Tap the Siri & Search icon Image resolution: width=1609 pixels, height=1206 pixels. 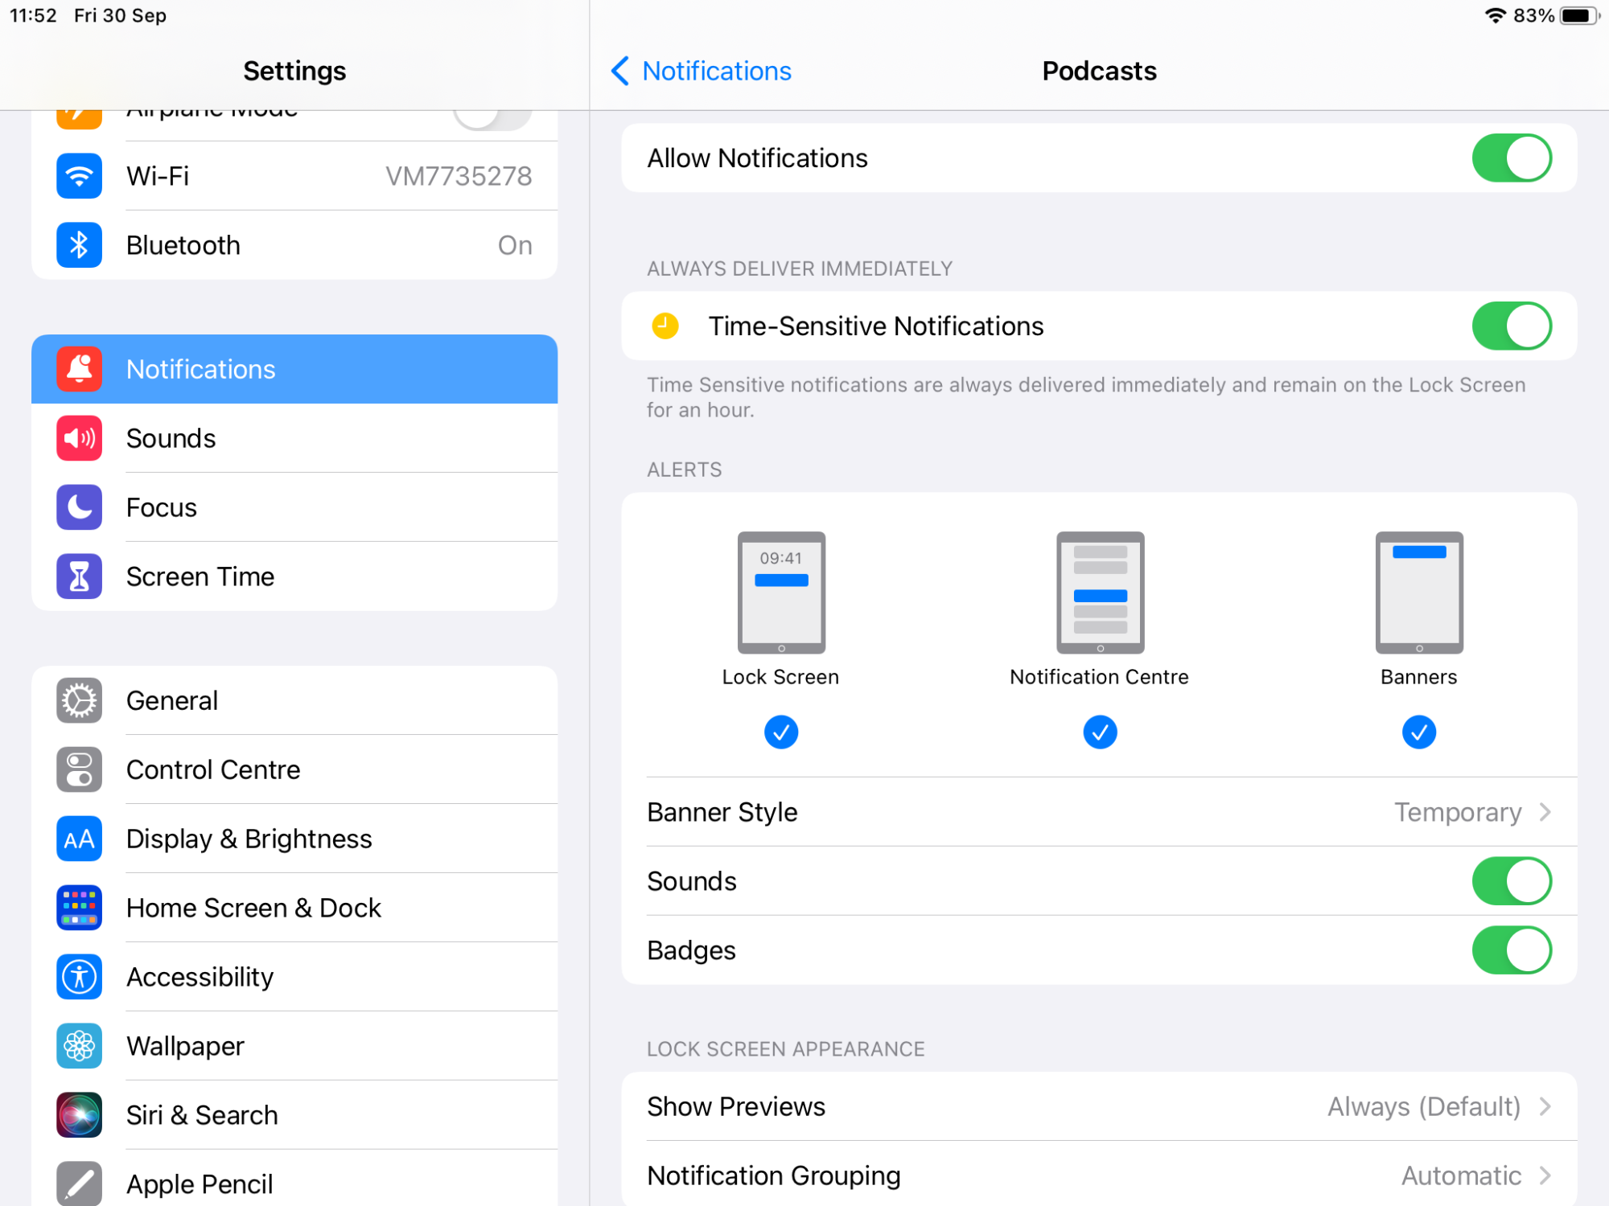(79, 1115)
